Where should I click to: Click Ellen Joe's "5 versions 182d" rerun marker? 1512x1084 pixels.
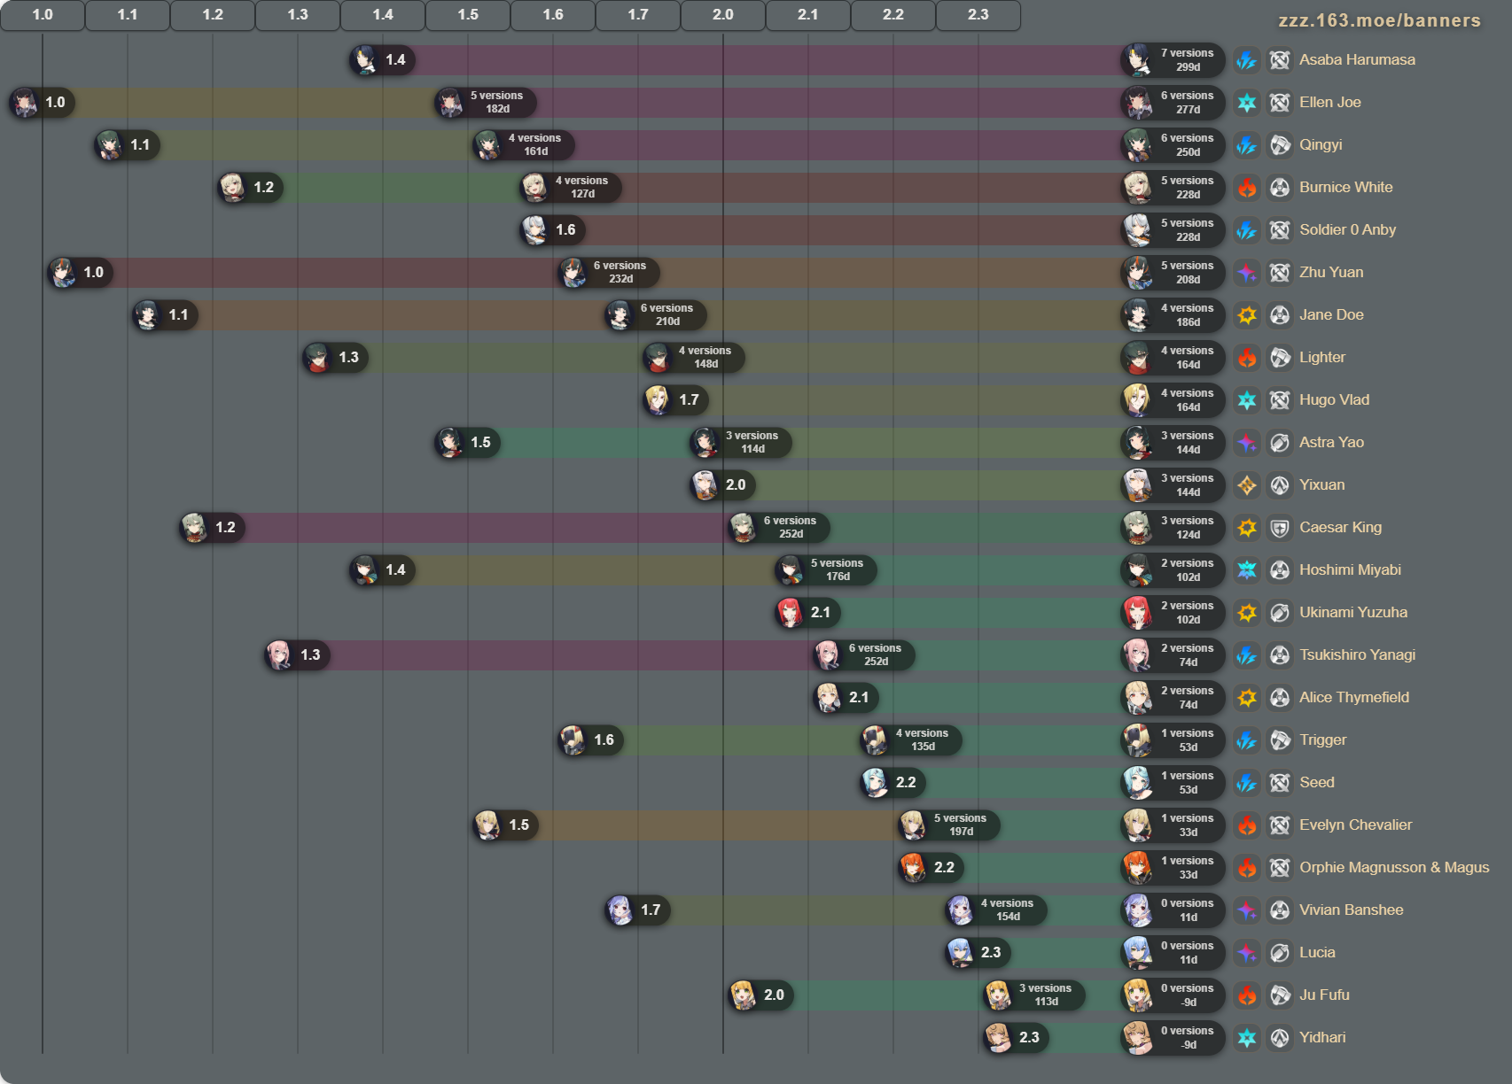[x=486, y=103]
